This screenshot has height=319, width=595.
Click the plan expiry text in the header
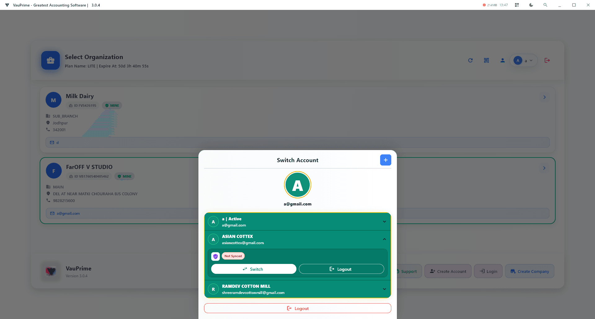click(x=107, y=66)
